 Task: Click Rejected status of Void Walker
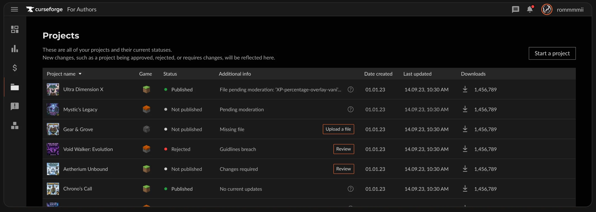(x=181, y=149)
